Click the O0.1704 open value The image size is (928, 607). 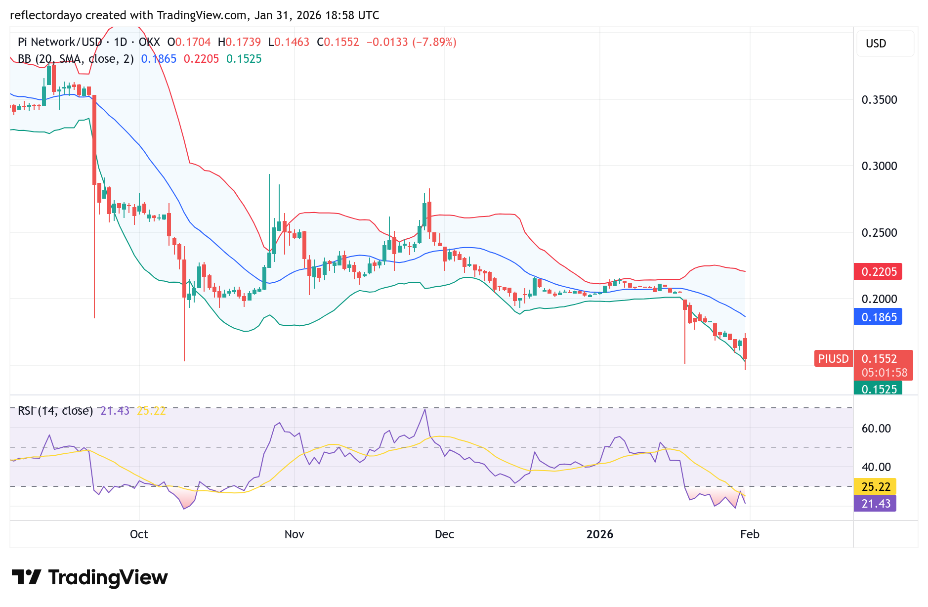click(x=189, y=42)
